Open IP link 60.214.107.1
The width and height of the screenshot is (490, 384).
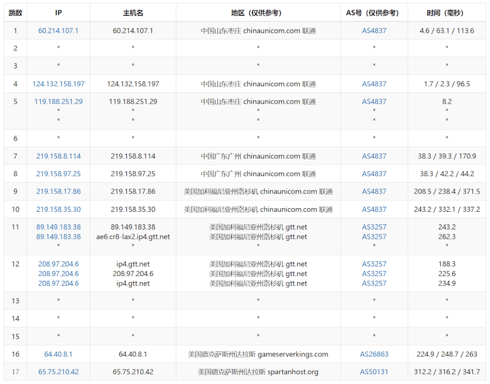(x=58, y=31)
